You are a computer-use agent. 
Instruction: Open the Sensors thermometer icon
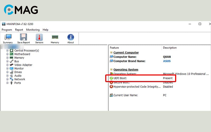coord(39,37)
